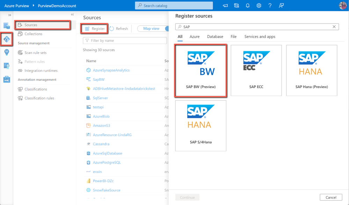Open the Management toolbox icon
This screenshot has height=205, width=349.
click(7, 79)
